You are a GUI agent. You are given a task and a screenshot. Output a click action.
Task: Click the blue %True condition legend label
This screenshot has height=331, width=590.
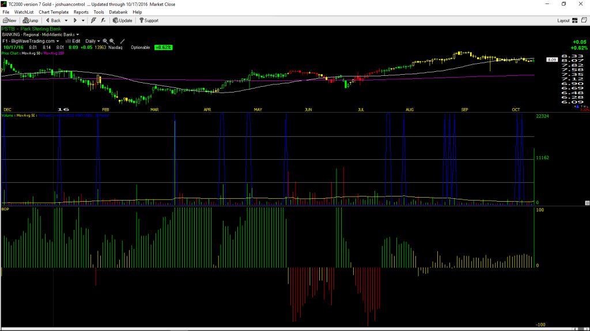tap(73, 116)
